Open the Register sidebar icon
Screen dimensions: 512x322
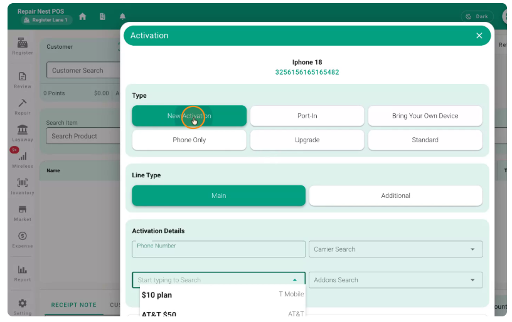pos(22,46)
